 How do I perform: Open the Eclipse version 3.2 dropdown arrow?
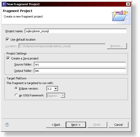(56, 89)
